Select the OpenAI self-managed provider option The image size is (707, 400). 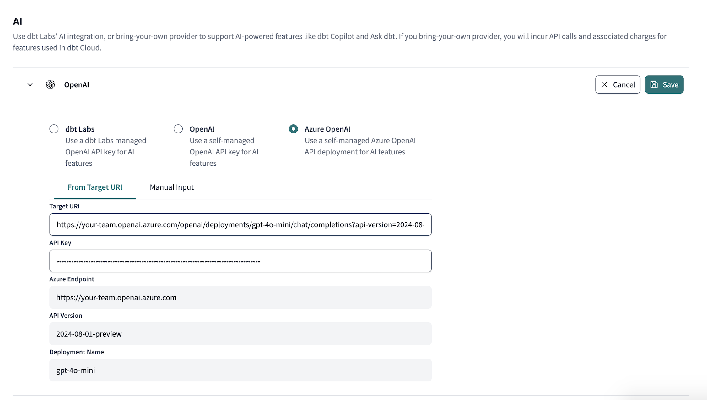pyautogui.click(x=178, y=129)
